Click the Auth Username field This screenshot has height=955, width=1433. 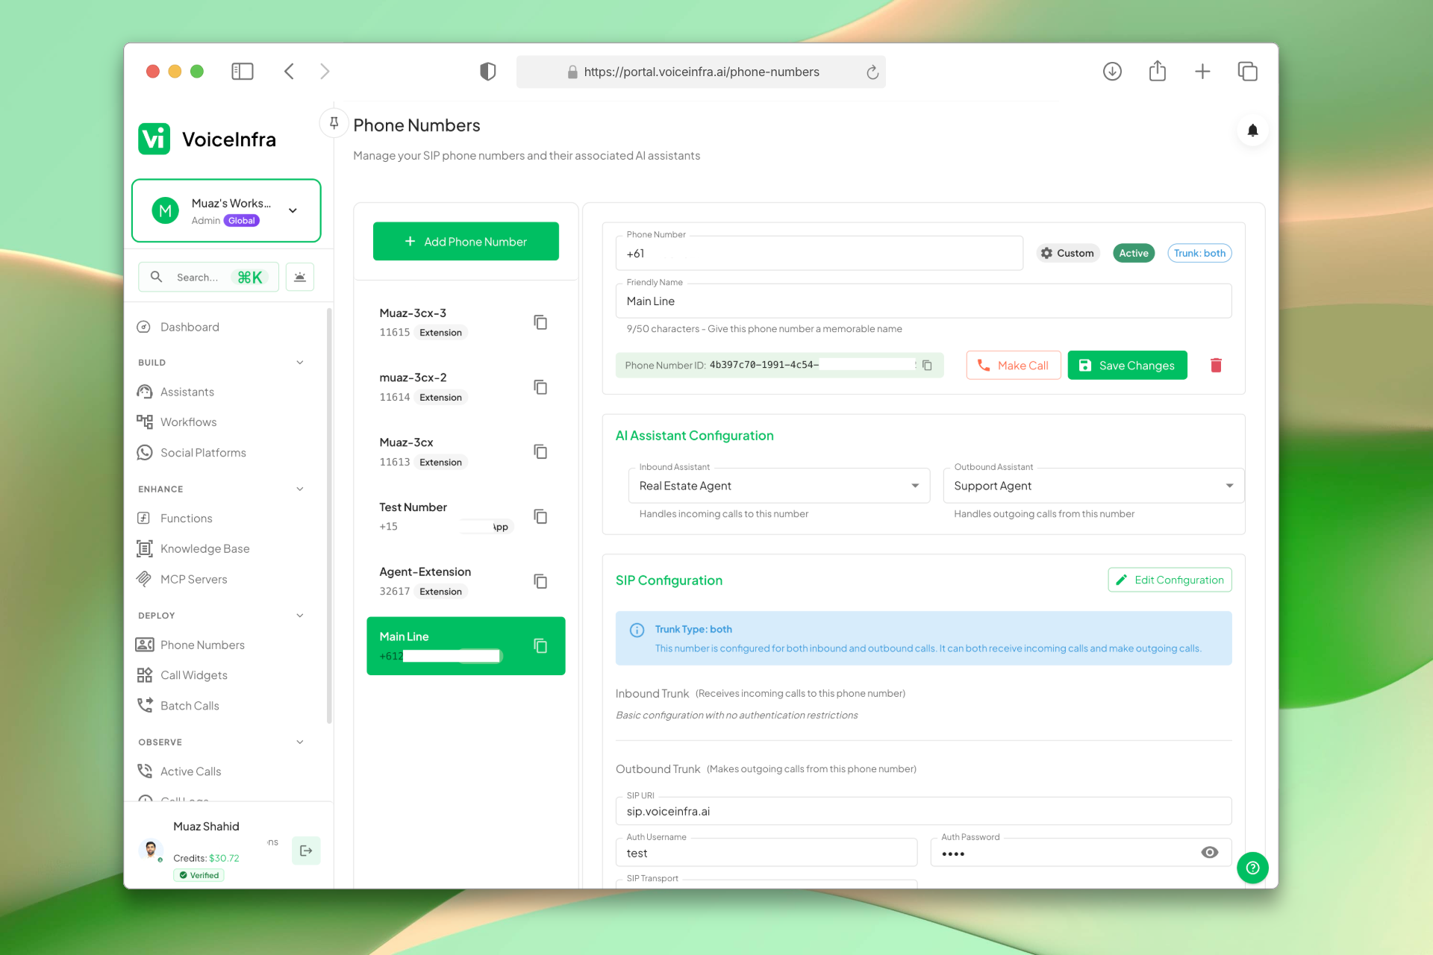767,853
